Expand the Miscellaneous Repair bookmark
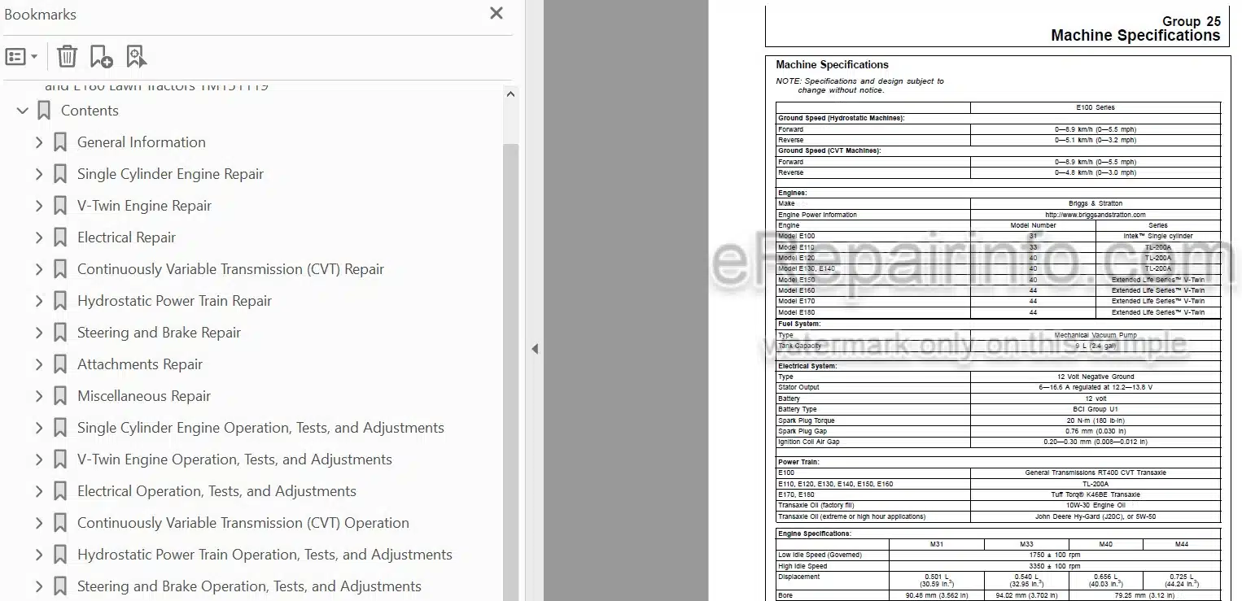Viewport: 1242px width, 601px height. [x=39, y=396]
